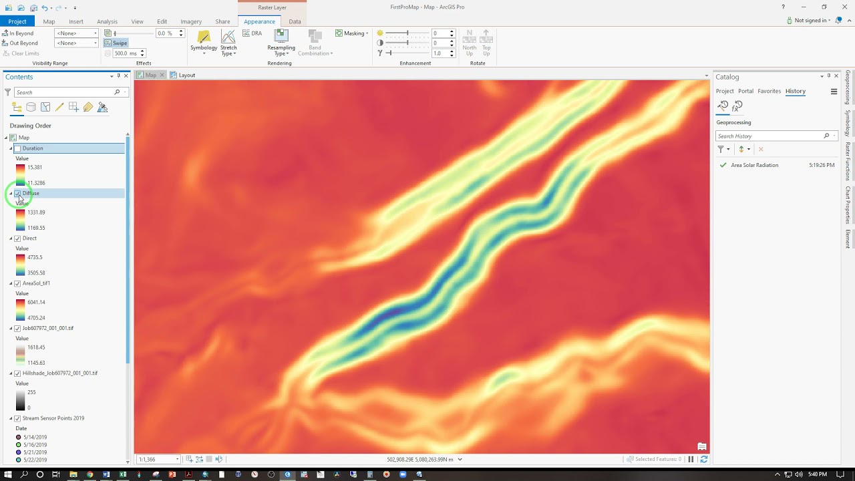Collapse the AreaSol_tif1 layer legend
This screenshot has width=855, height=481.
[11, 283]
